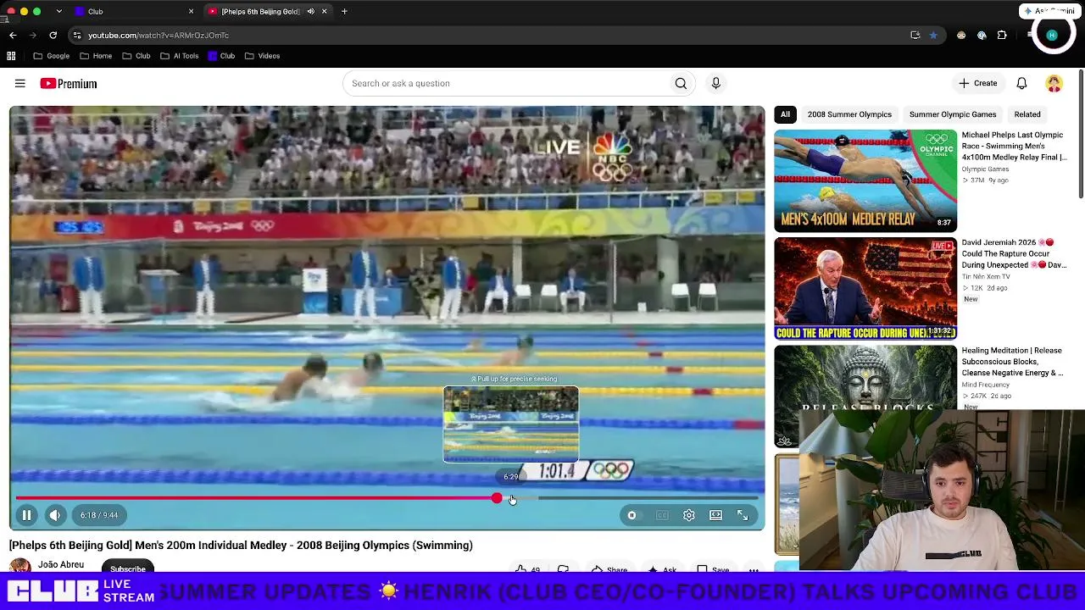Open the install or cast icon in address bar
Image resolution: width=1085 pixels, height=610 pixels.
pyautogui.click(x=915, y=36)
